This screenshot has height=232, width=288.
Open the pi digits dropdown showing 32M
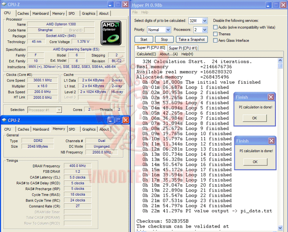(205, 20)
